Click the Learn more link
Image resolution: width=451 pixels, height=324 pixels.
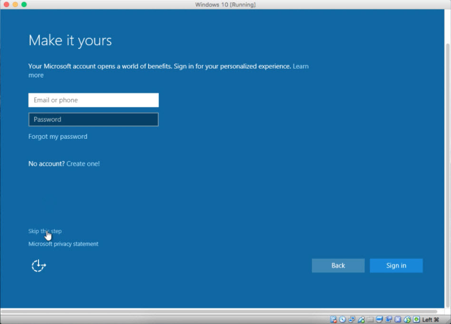click(x=301, y=67)
